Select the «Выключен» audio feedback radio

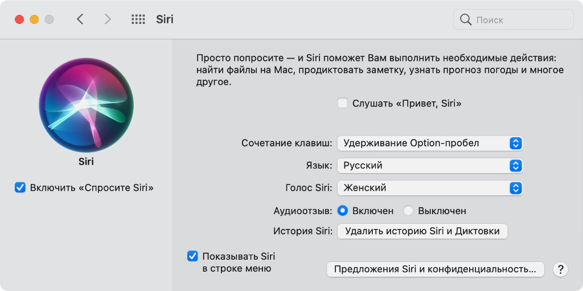[408, 211]
